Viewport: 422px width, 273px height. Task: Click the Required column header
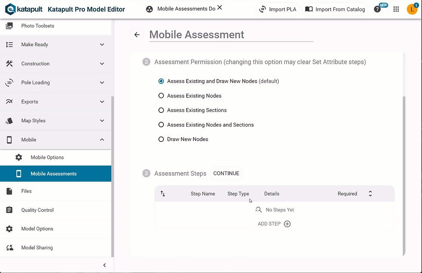click(x=347, y=194)
